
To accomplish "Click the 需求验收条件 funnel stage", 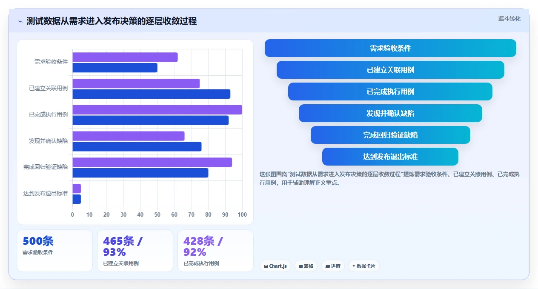I will point(390,48).
